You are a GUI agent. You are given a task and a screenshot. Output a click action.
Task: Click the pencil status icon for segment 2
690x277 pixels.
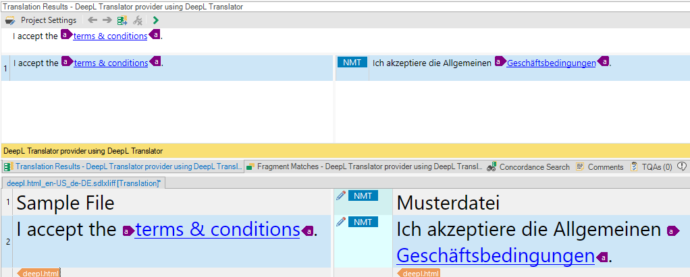tap(341, 221)
